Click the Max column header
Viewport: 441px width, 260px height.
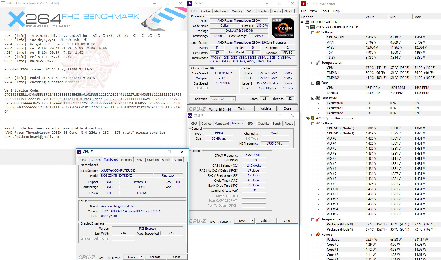[x=425, y=17]
